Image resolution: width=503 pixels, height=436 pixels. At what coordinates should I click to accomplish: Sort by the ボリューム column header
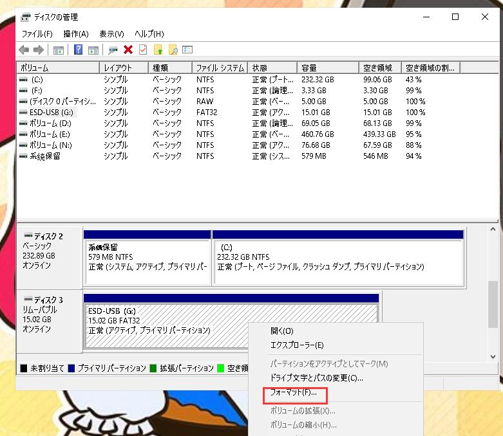[x=58, y=68]
